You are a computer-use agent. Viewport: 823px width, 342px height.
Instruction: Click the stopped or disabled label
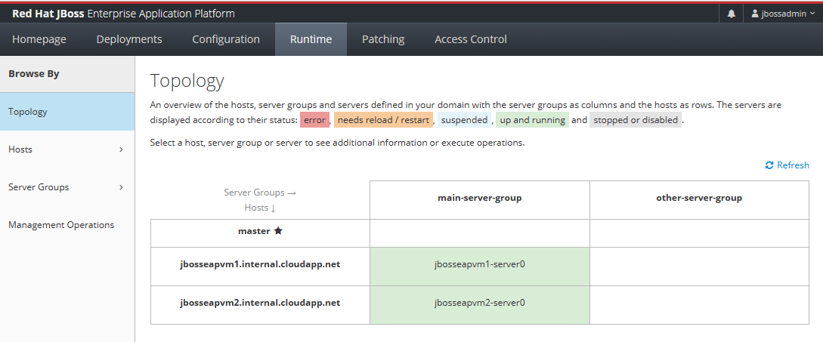(636, 120)
